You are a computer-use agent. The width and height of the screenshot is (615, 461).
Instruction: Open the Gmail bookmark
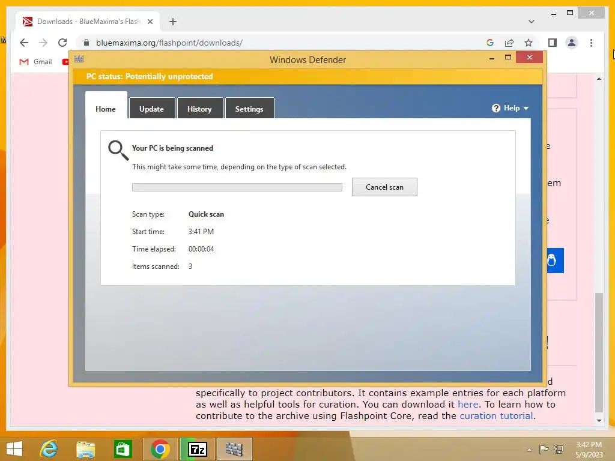(35, 62)
